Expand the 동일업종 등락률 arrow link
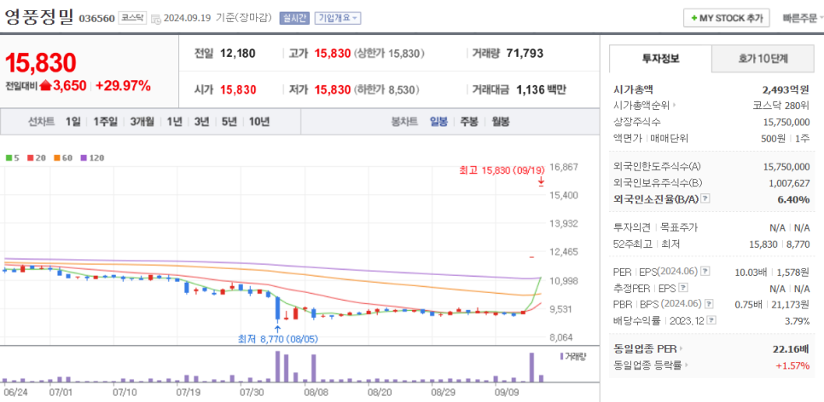Screen dimensions: 824x402 click(687, 365)
